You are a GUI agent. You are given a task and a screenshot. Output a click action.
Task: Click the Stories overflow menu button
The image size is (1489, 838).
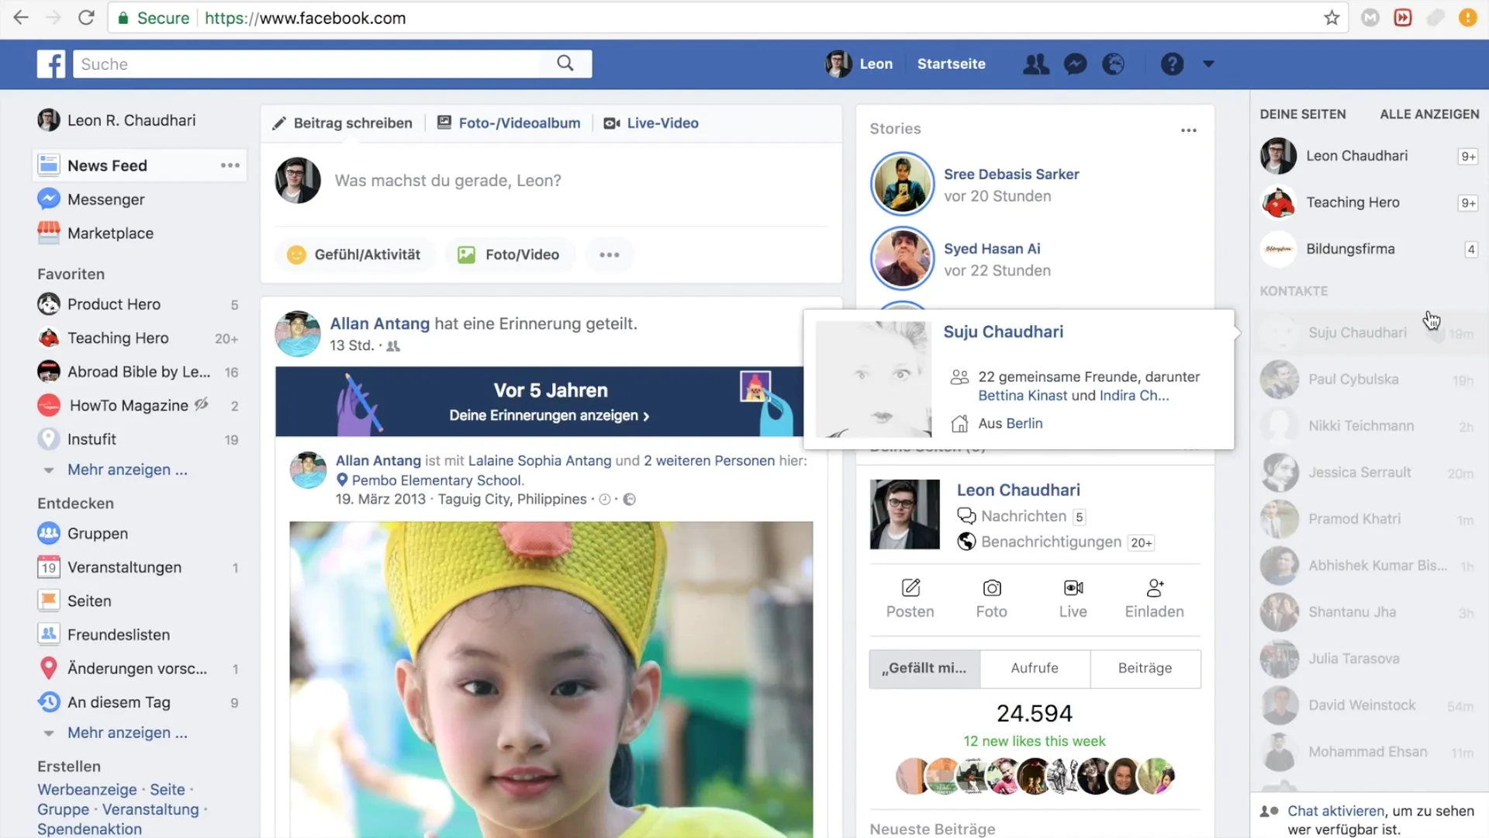coord(1188,130)
